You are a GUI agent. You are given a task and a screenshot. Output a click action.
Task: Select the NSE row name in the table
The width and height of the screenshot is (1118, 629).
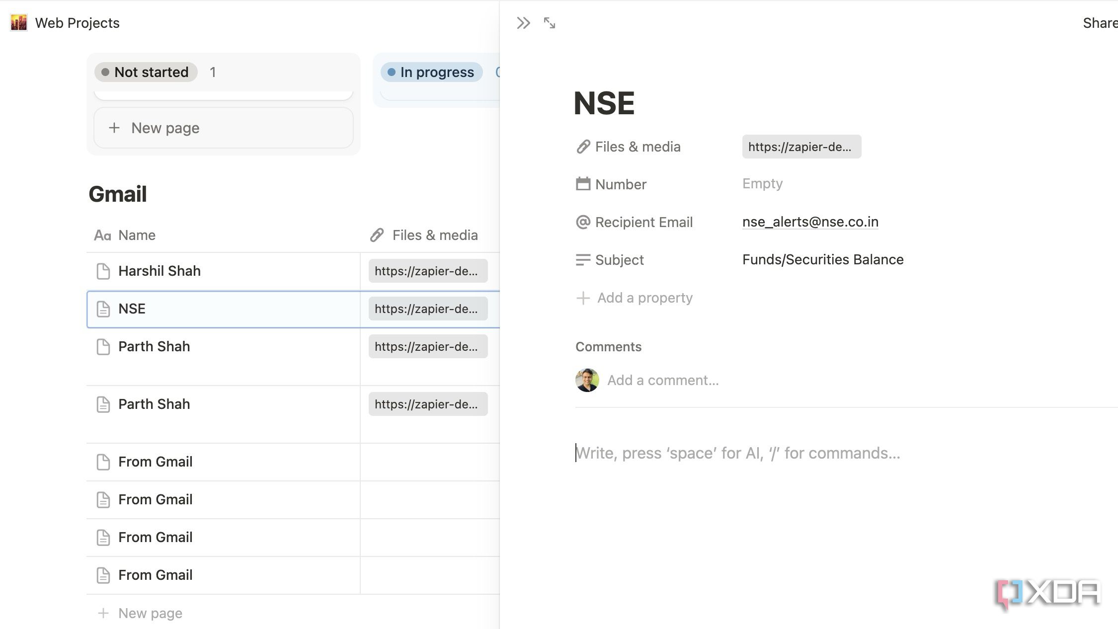[x=132, y=309]
